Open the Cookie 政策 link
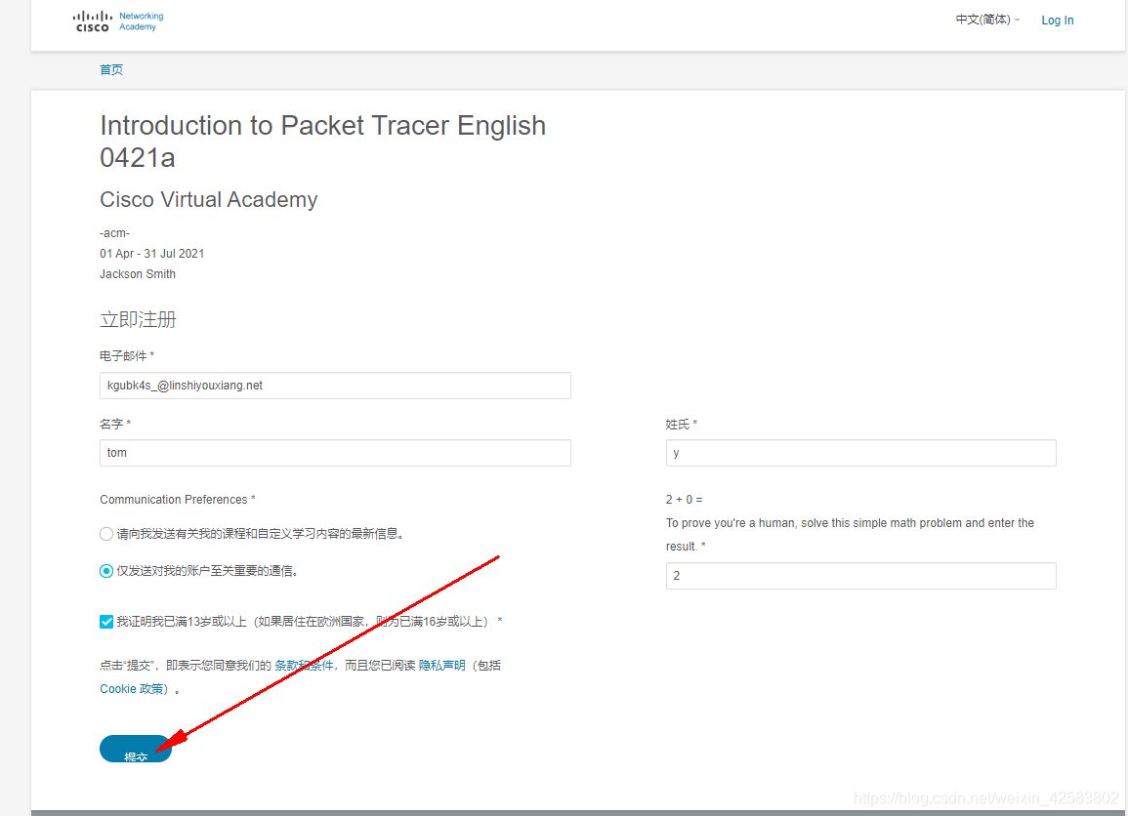The image size is (1128, 816). point(132,689)
